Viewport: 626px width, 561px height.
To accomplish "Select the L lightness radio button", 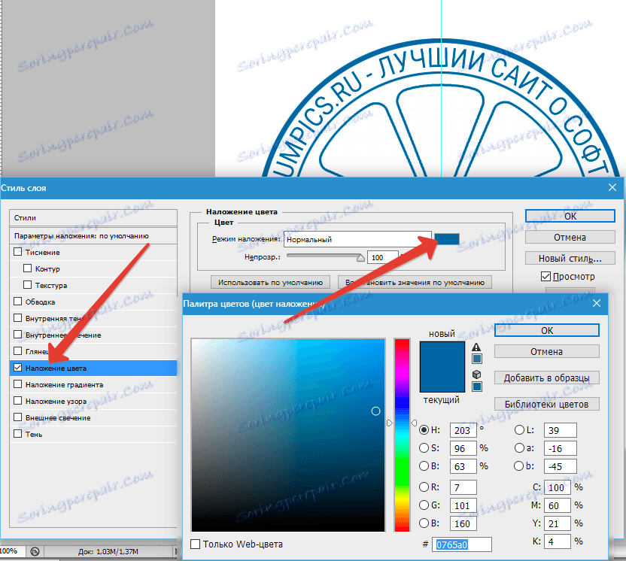I will click(519, 429).
